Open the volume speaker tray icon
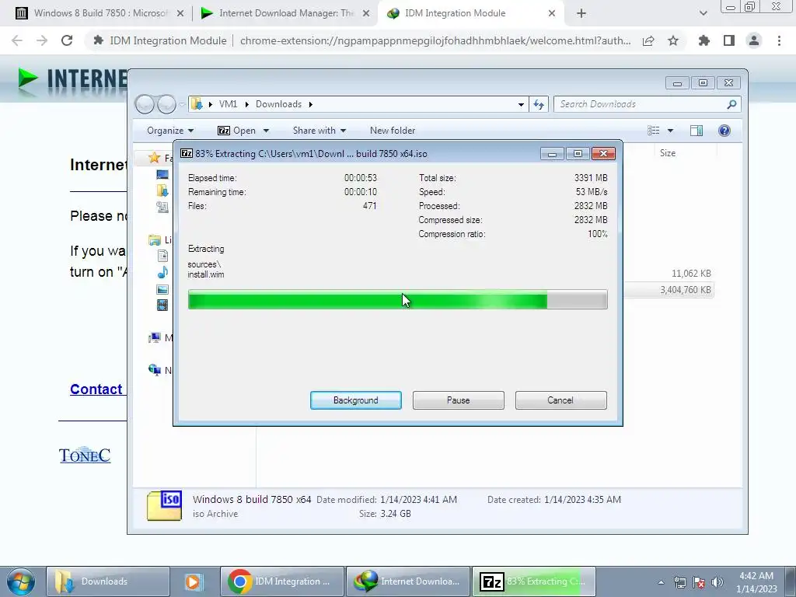The image size is (796, 597). click(x=717, y=582)
